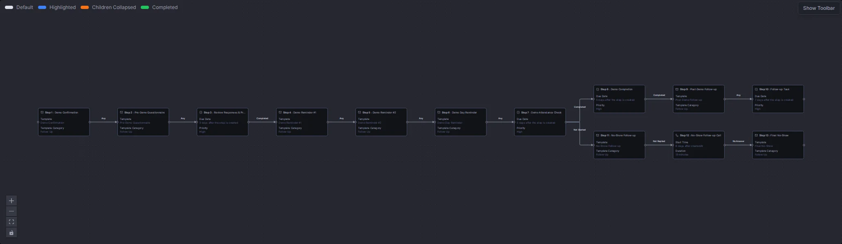Select the "Step 1 : Demo Confirmation" title
Image resolution: width=842 pixels, height=244 pixels.
61,112
